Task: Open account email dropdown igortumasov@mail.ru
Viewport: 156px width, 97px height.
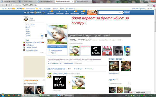Action: 139,9
